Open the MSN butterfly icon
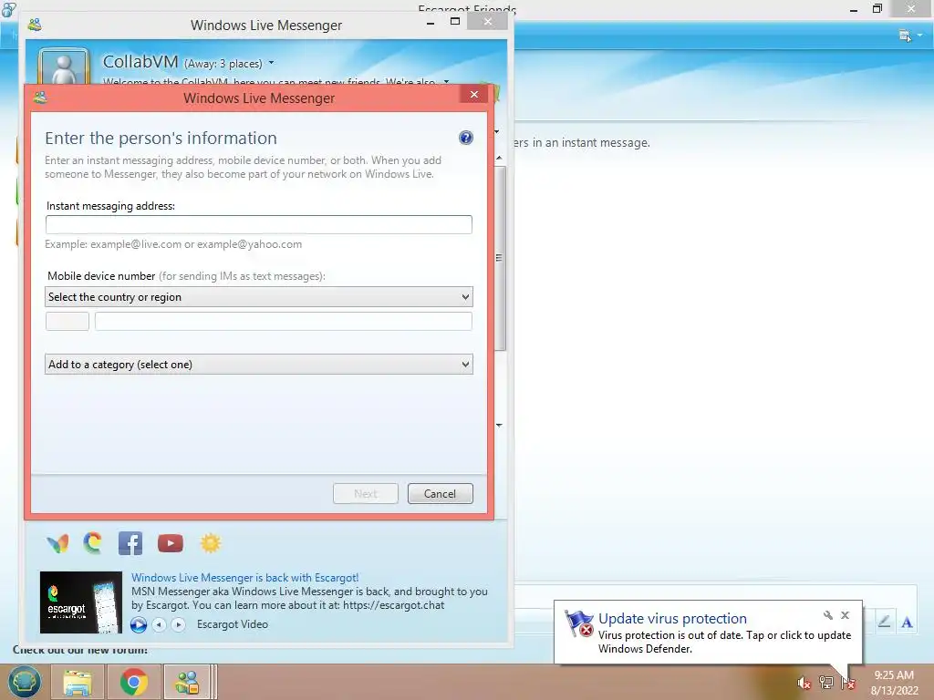The width and height of the screenshot is (934, 700). point(57,543)
